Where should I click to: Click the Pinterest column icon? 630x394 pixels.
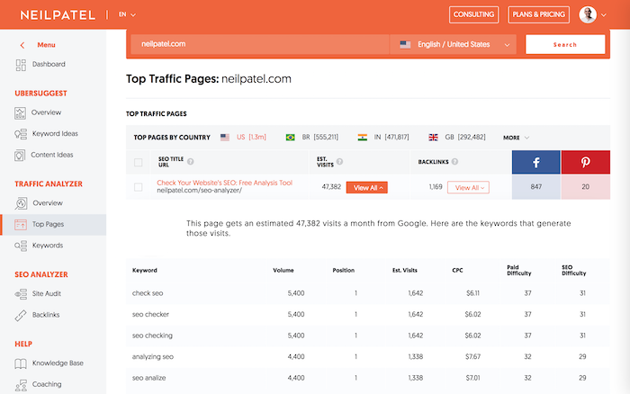585,162
